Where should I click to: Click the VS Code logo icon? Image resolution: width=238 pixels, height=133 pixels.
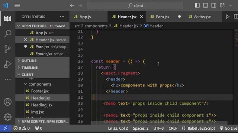click(6, 6)
